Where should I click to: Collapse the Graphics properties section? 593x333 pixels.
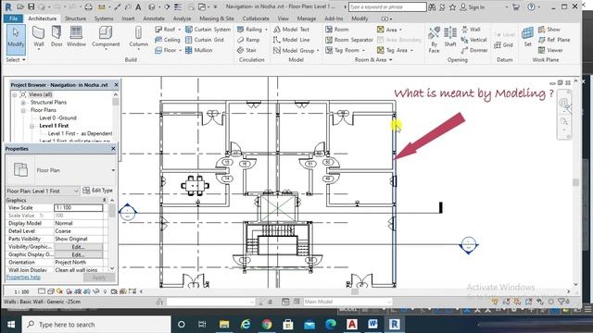click(105, 200)
